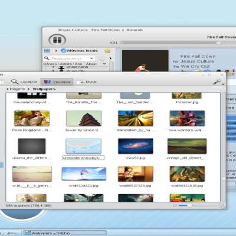The height and width of the screenshot is (236, 236).
Task: Click the 584 arquivos status bar text
Action: (29, 205)
